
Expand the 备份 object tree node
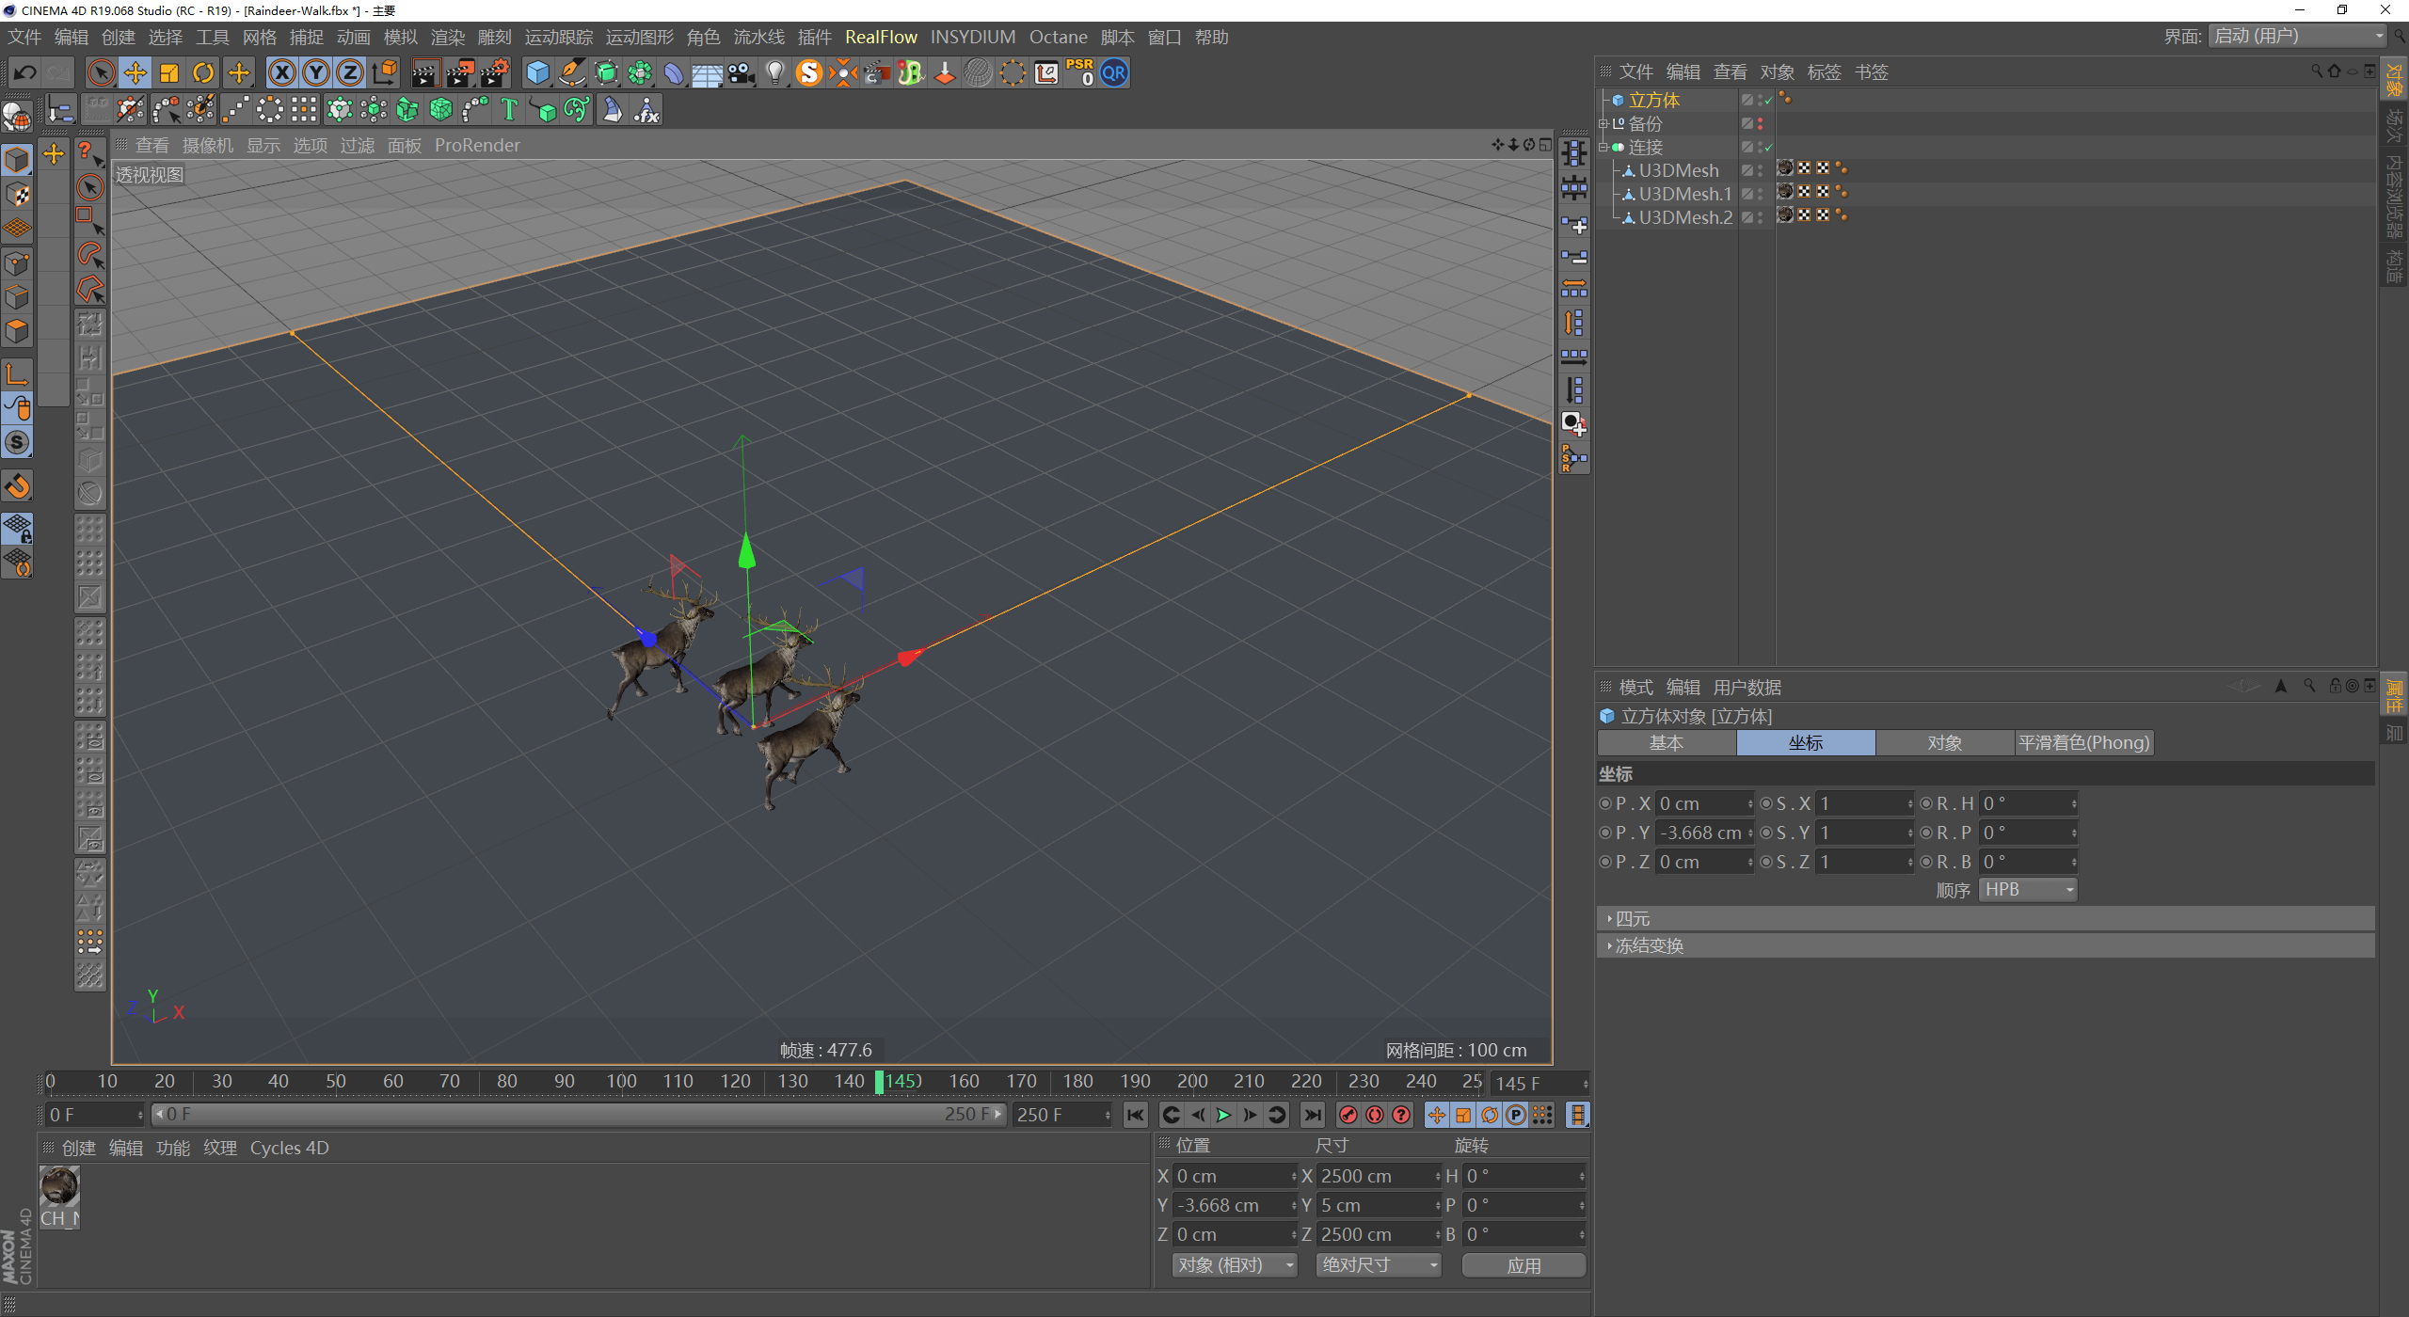(x=1603, y=124)
